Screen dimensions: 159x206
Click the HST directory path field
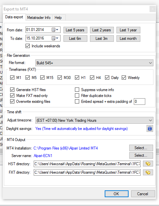[x=87, y=164]
